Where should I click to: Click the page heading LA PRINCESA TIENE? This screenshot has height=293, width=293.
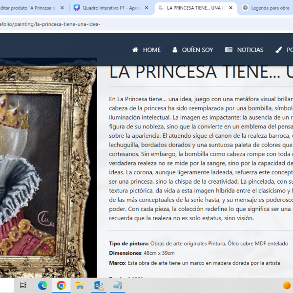pyautogui.click(x=201, y=72)
